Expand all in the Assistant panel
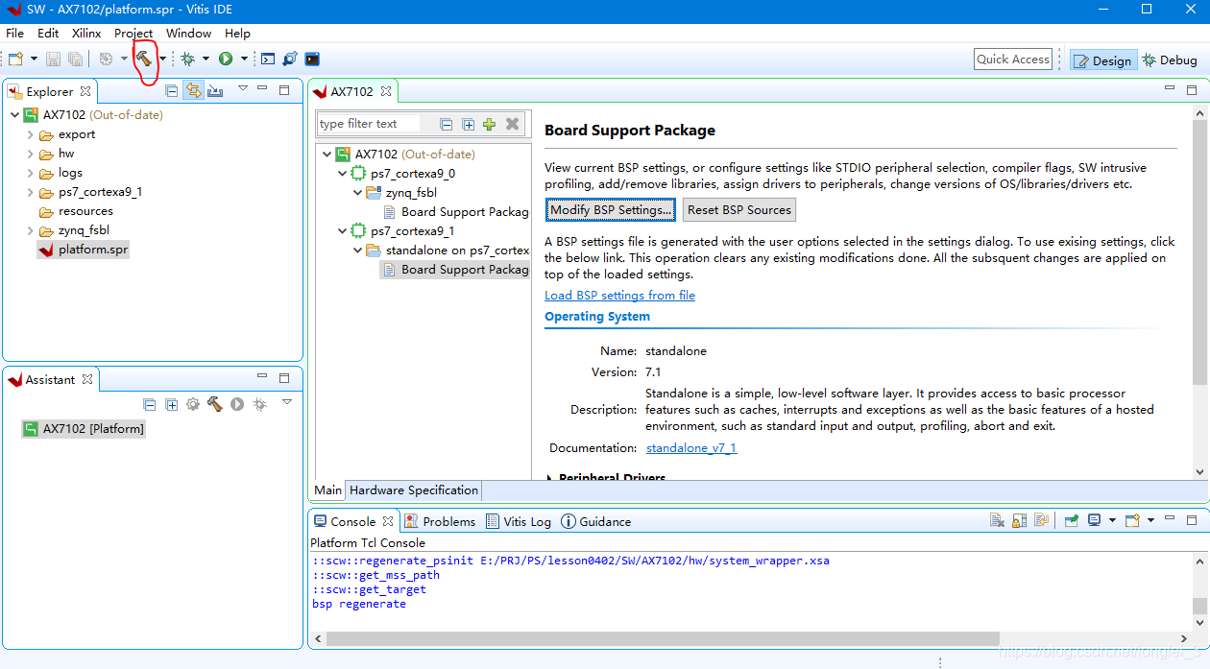This screenshot has width=1210, height=669. click(171, 404)
